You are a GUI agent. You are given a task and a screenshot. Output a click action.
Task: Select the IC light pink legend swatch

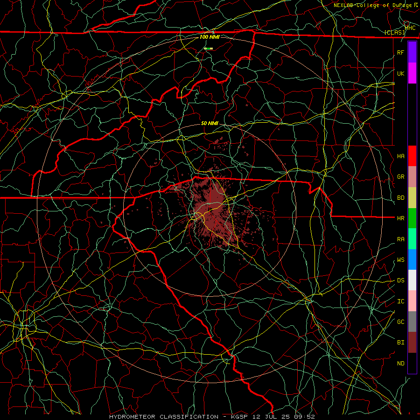click(412, 301)
